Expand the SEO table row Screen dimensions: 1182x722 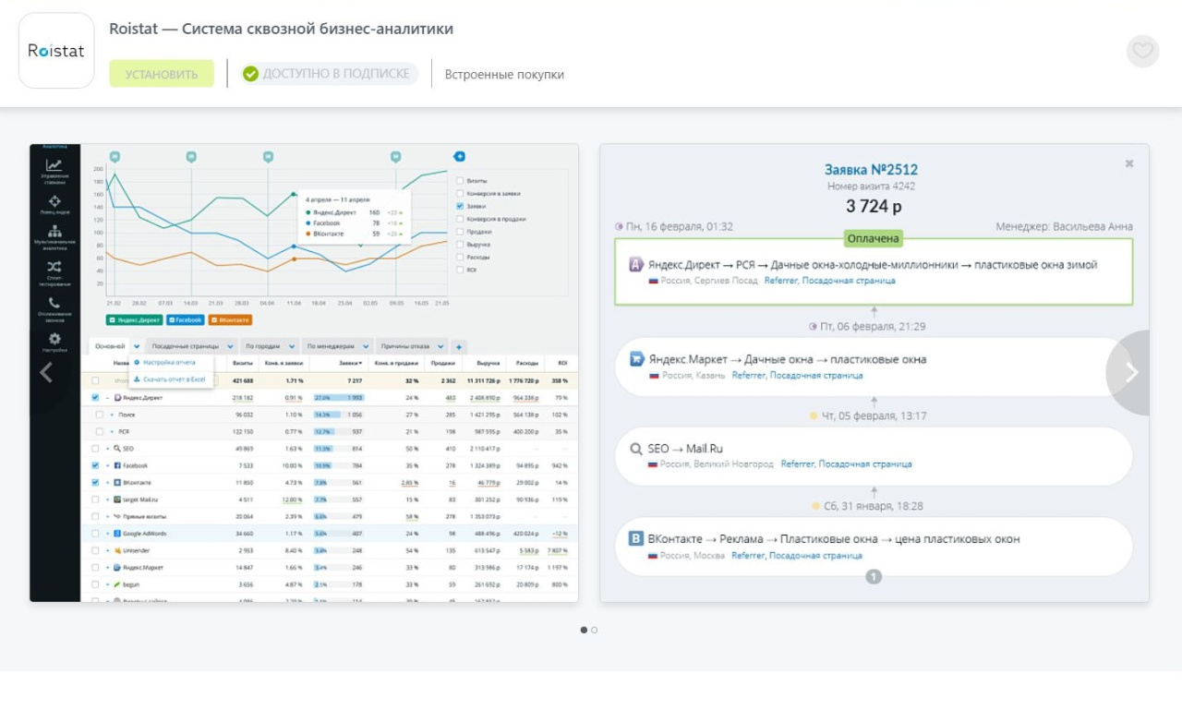(x=108, y=449)
